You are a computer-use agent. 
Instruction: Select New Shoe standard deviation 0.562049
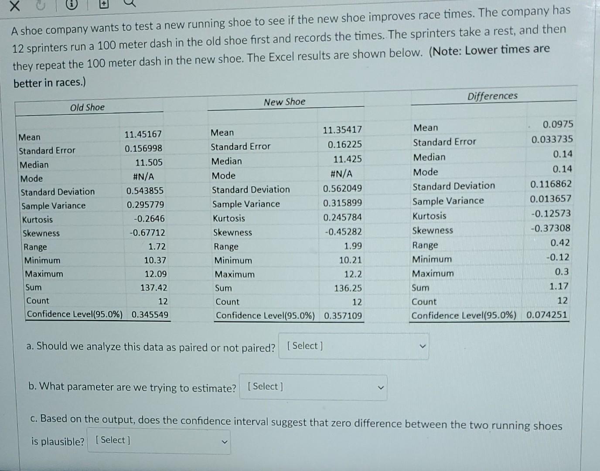click(342, 188)
